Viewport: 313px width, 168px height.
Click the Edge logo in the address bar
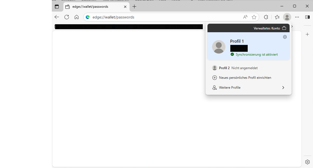[x=88, y=17]
